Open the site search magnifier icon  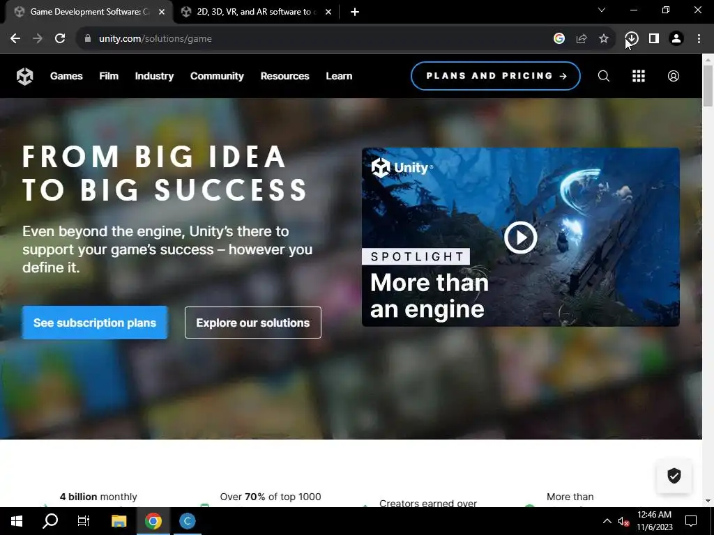pyautogui.click(x=603, y=76)
